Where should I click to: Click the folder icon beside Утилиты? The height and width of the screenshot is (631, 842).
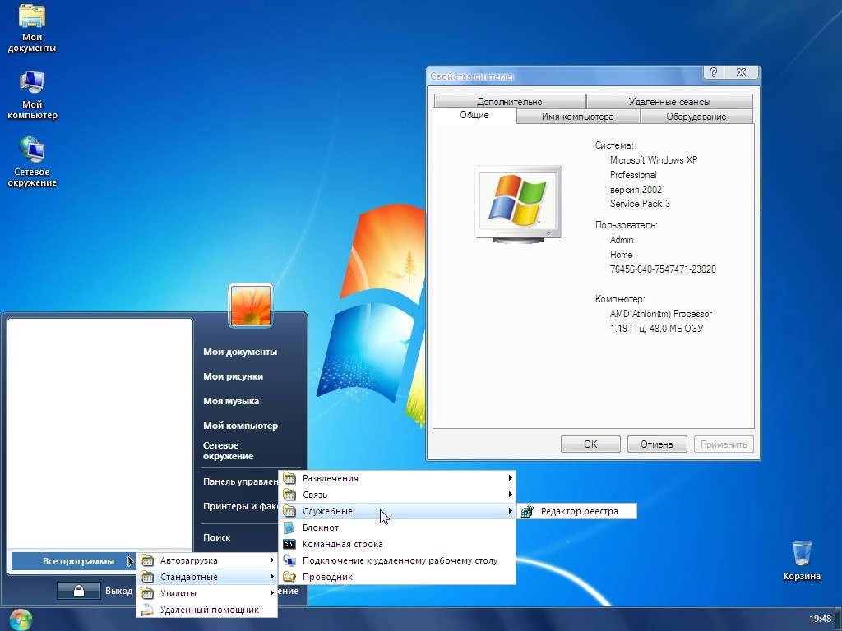(x=147, y=593)
